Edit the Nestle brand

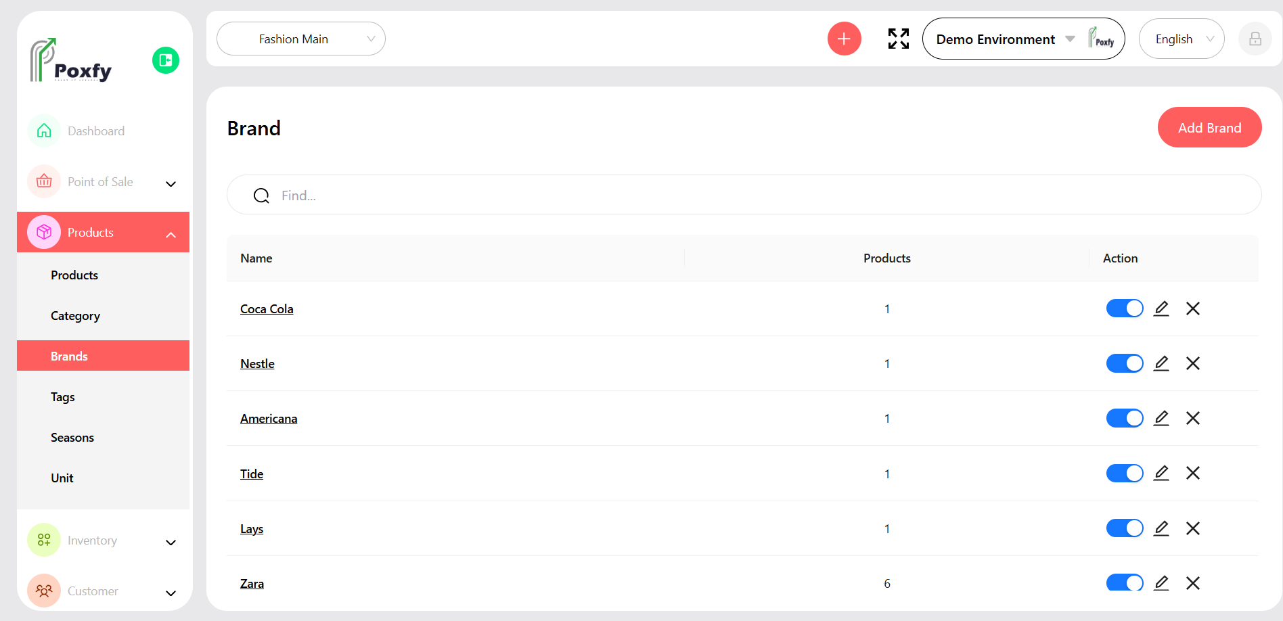coord(1161,363)
